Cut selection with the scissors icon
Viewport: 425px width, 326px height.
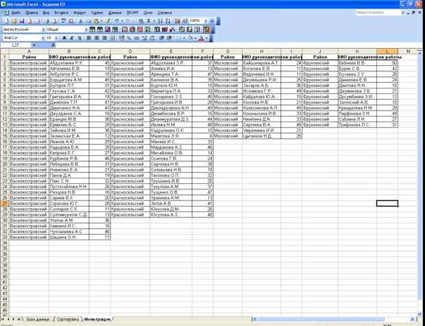pyautogui.click(x=80, y=21)
